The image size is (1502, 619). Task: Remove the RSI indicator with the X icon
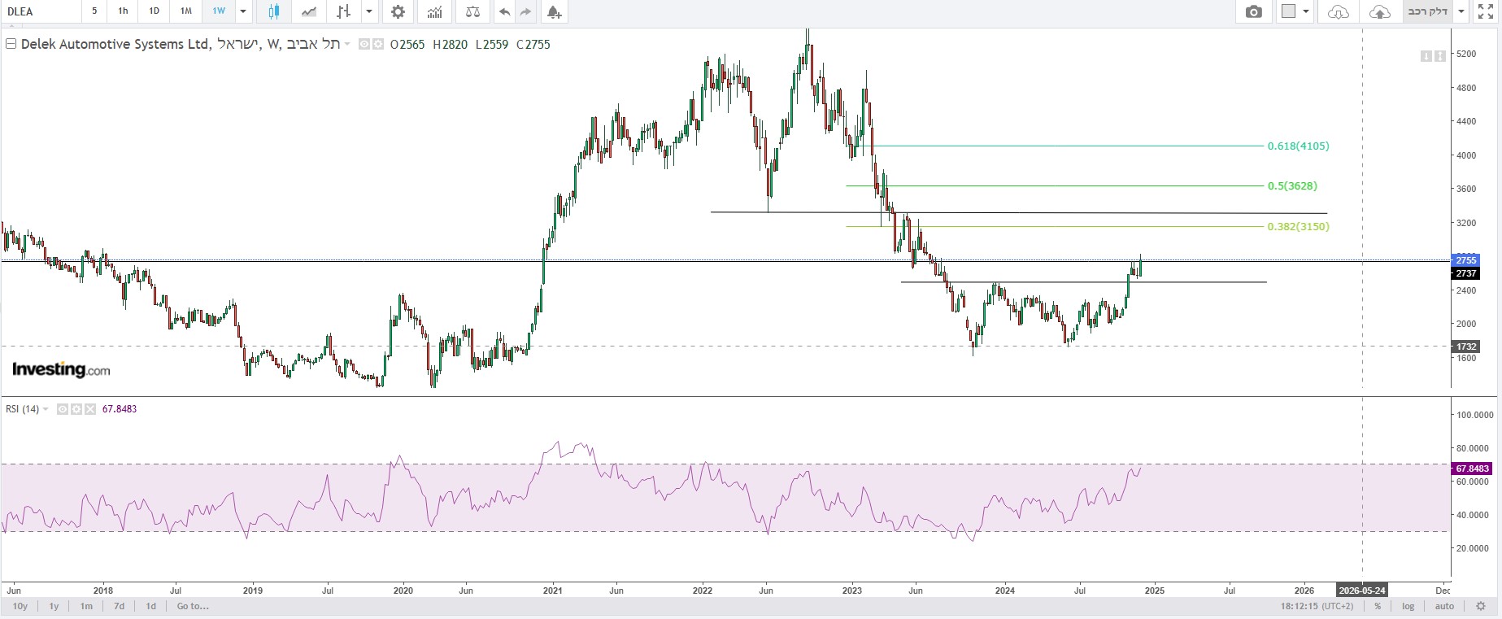click(89, 409)
